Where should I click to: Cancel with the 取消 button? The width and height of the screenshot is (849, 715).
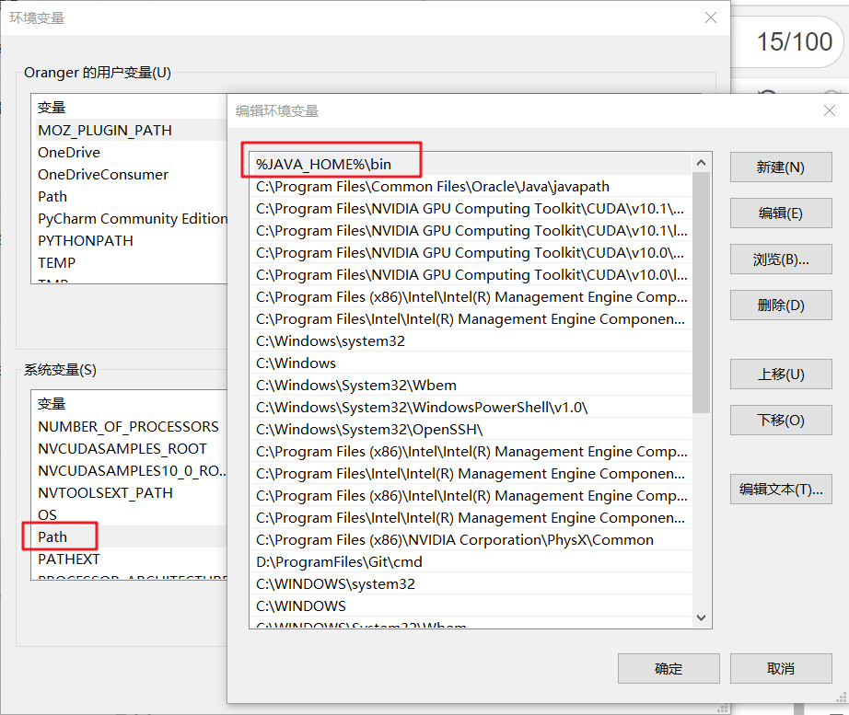(x=780, y=668)
